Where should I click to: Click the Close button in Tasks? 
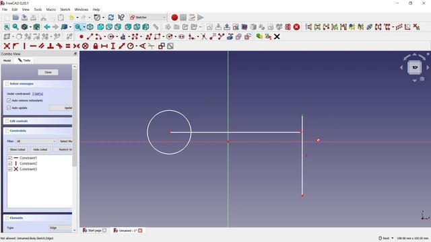(48, 72)
